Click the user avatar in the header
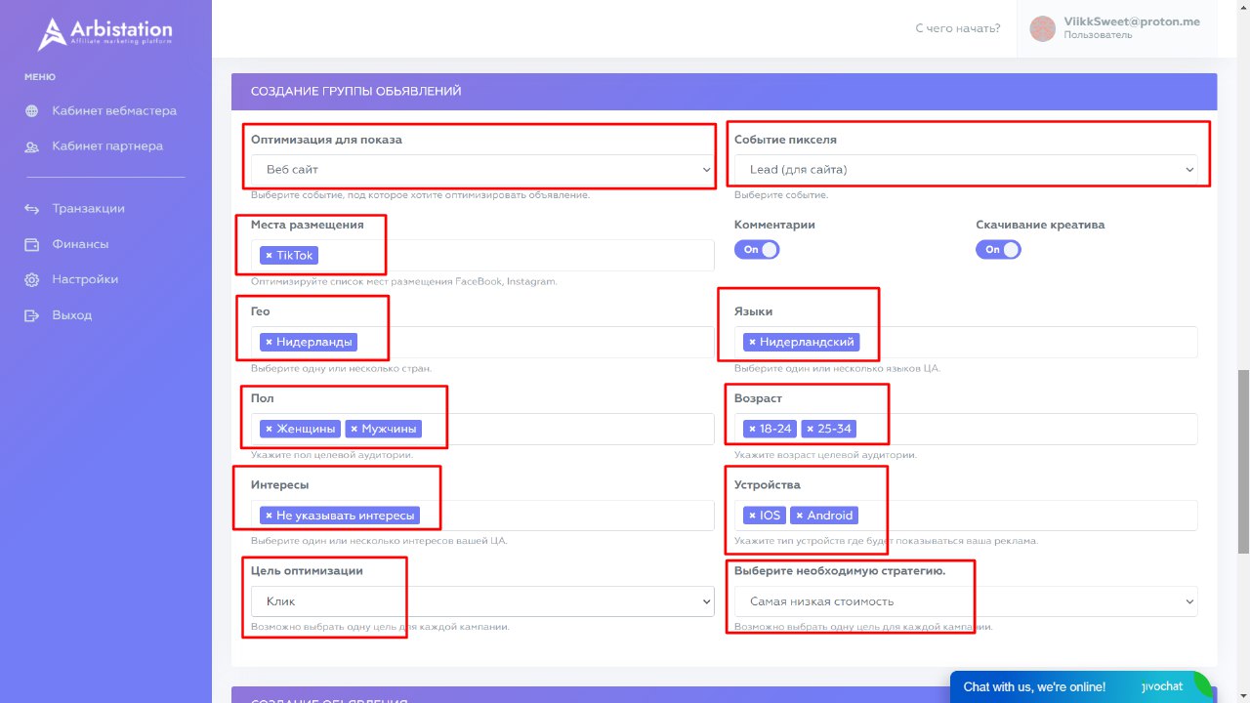The height and width of the screenshot is (703, 1250). [1043, 28]
